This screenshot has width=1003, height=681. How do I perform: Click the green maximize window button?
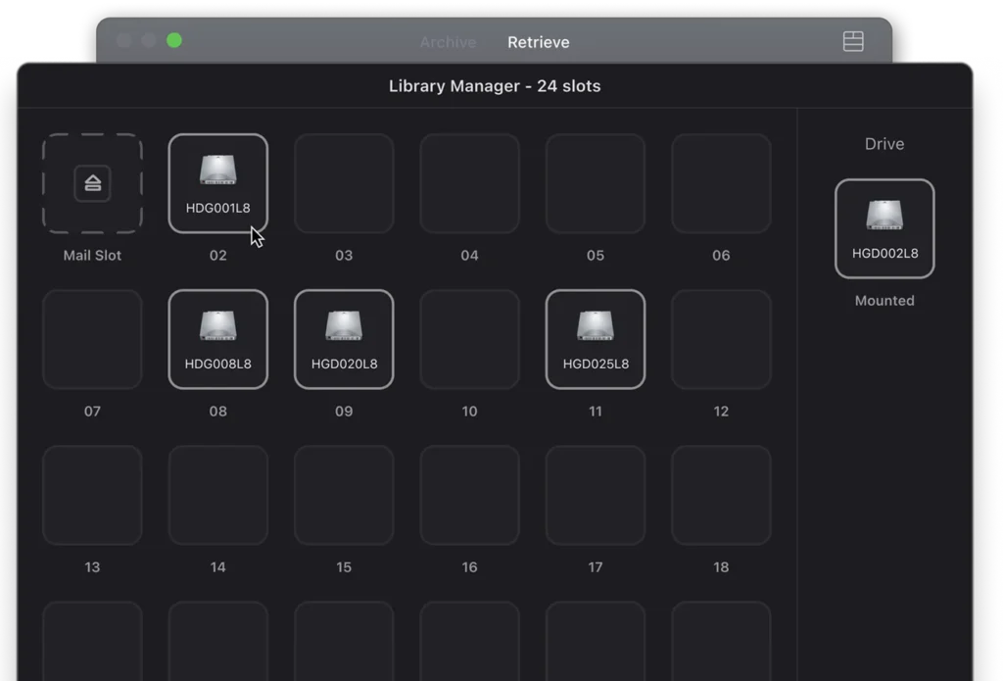tap(174, 40)
